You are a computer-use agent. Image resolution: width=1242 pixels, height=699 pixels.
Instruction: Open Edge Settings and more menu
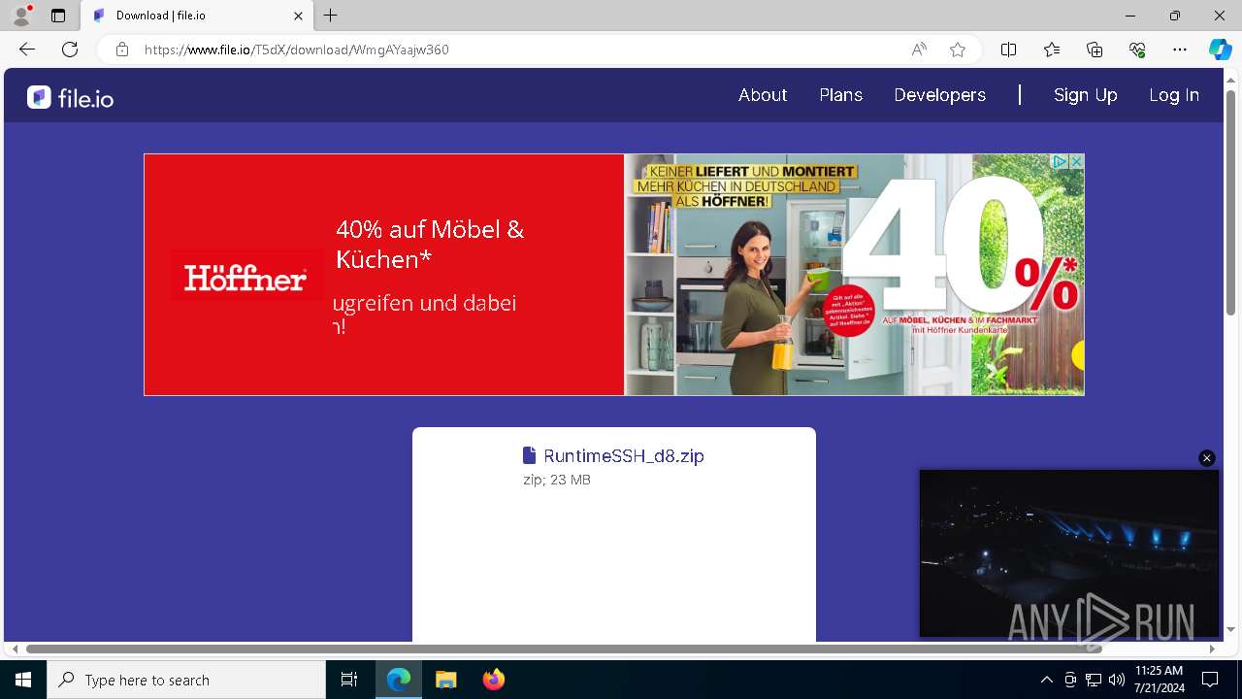point(1180,50)
